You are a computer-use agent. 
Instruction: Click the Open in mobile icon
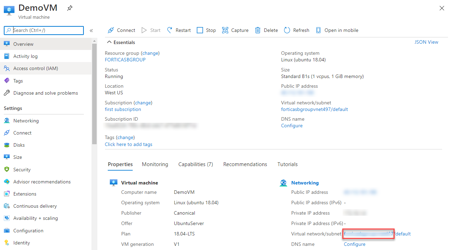click(x=318, y=30)
